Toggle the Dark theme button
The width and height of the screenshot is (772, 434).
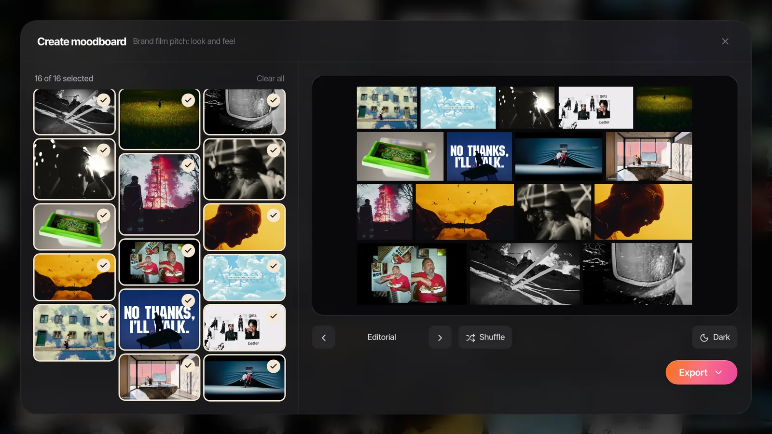coord(715,338)
